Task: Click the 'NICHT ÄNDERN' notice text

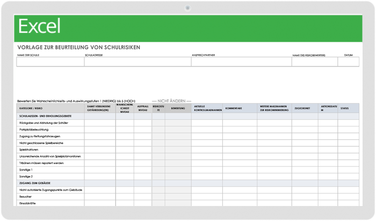Action: tap(171, 101)
